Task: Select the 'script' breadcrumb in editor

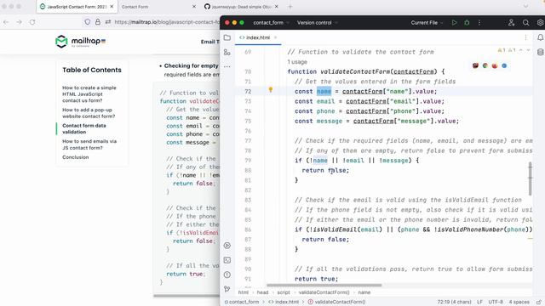Action: tap(284, 292)
